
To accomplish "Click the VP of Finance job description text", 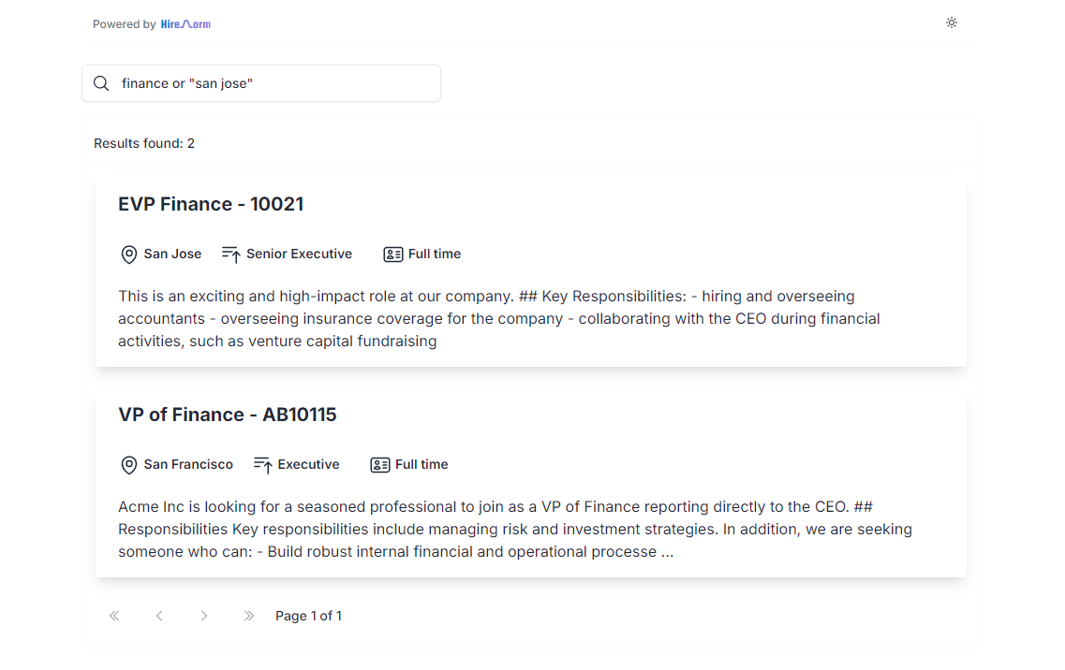I will coord(515,529).
